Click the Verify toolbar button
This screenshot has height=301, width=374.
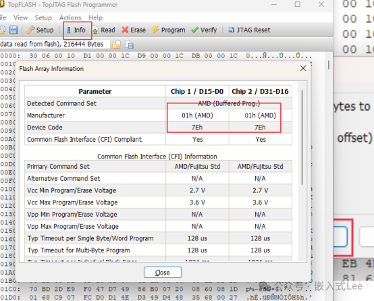coord(204,30)
